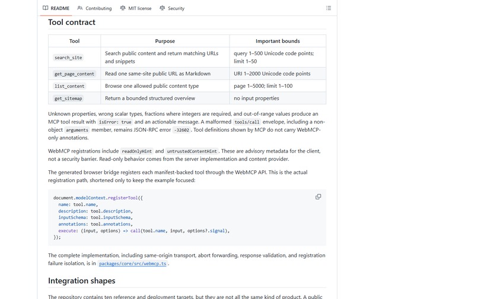Switch to the Contributing tab
Viewport: 478px width, 299px height.
click(94, 8)
